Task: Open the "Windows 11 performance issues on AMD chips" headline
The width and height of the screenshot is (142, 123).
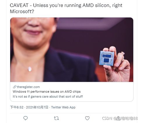Action: point(47,92)
